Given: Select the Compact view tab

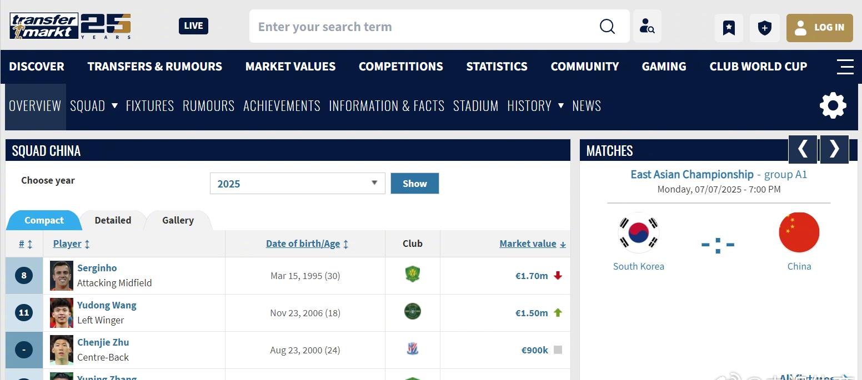Looking at the screenshot, I should [44, 220].
